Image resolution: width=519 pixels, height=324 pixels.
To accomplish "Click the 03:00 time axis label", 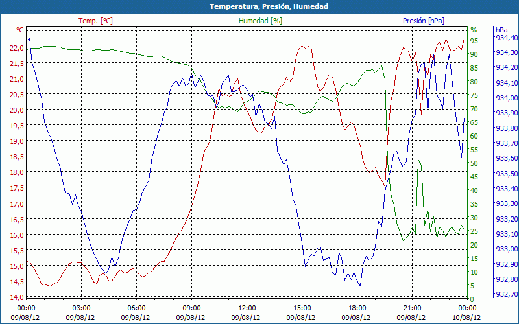I will point(80,308).
